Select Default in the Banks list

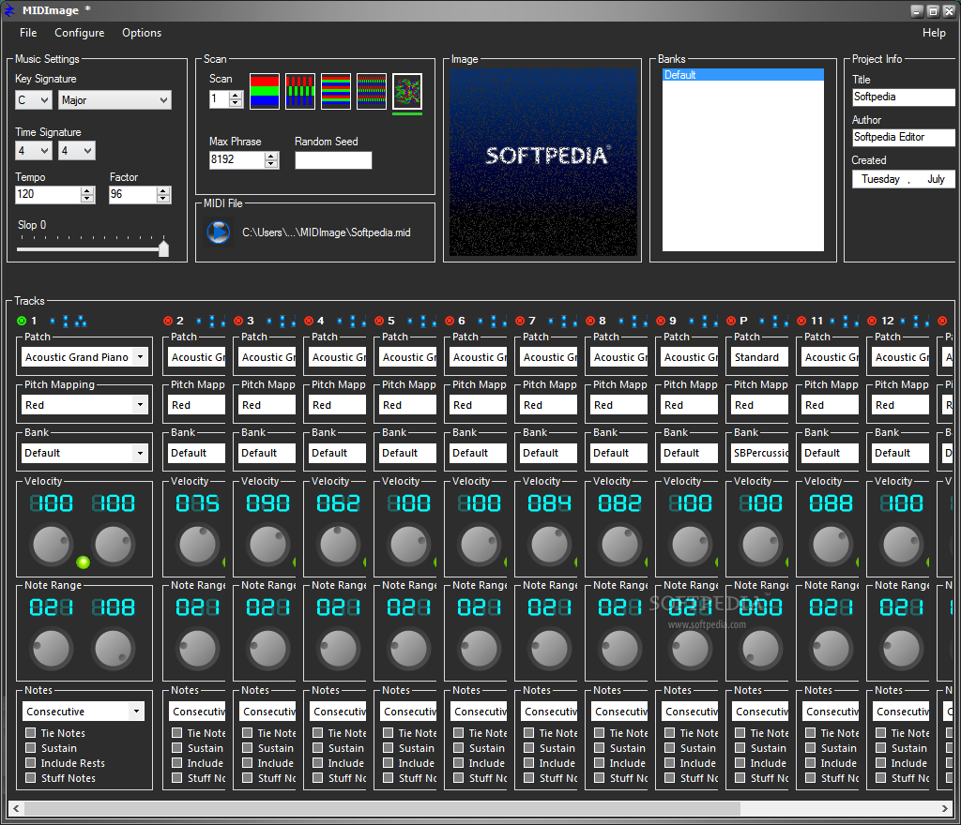pyautogui.click(x=743, y=75)
